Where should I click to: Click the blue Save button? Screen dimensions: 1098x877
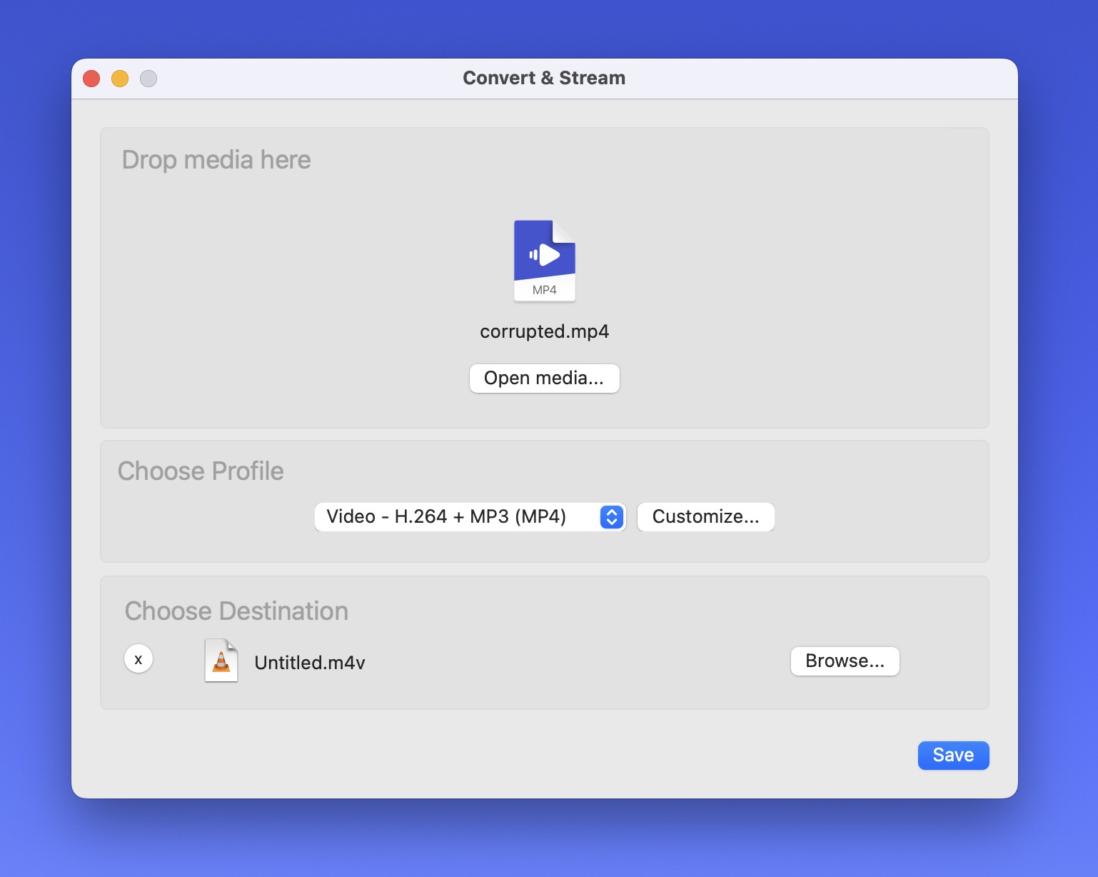954,756
